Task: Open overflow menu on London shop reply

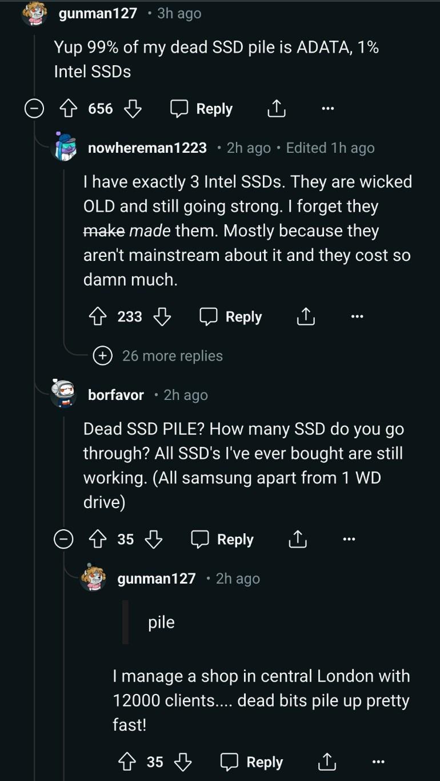Action: (x=378, y=762)
